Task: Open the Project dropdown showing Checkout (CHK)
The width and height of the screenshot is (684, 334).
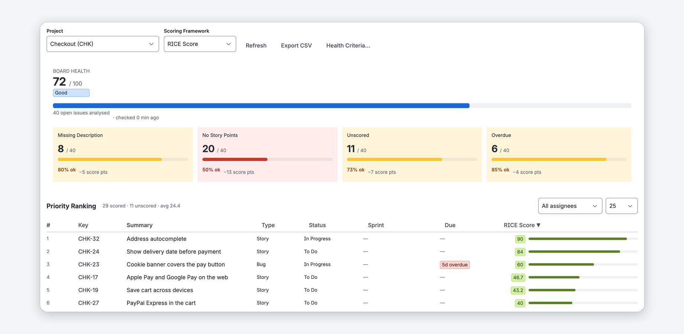Action: point(103,44)
